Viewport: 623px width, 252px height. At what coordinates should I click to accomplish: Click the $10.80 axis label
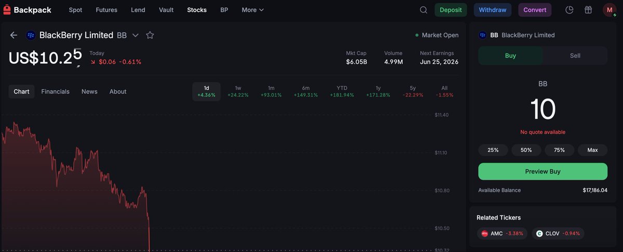click(x=443, y=190)
